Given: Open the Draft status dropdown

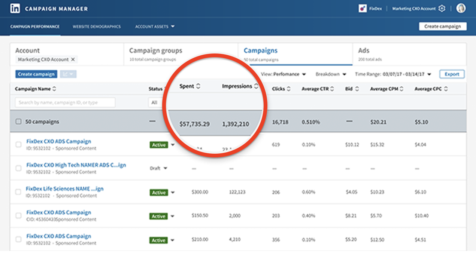Looking at the screenshot, I should click(x=159, y=168).
